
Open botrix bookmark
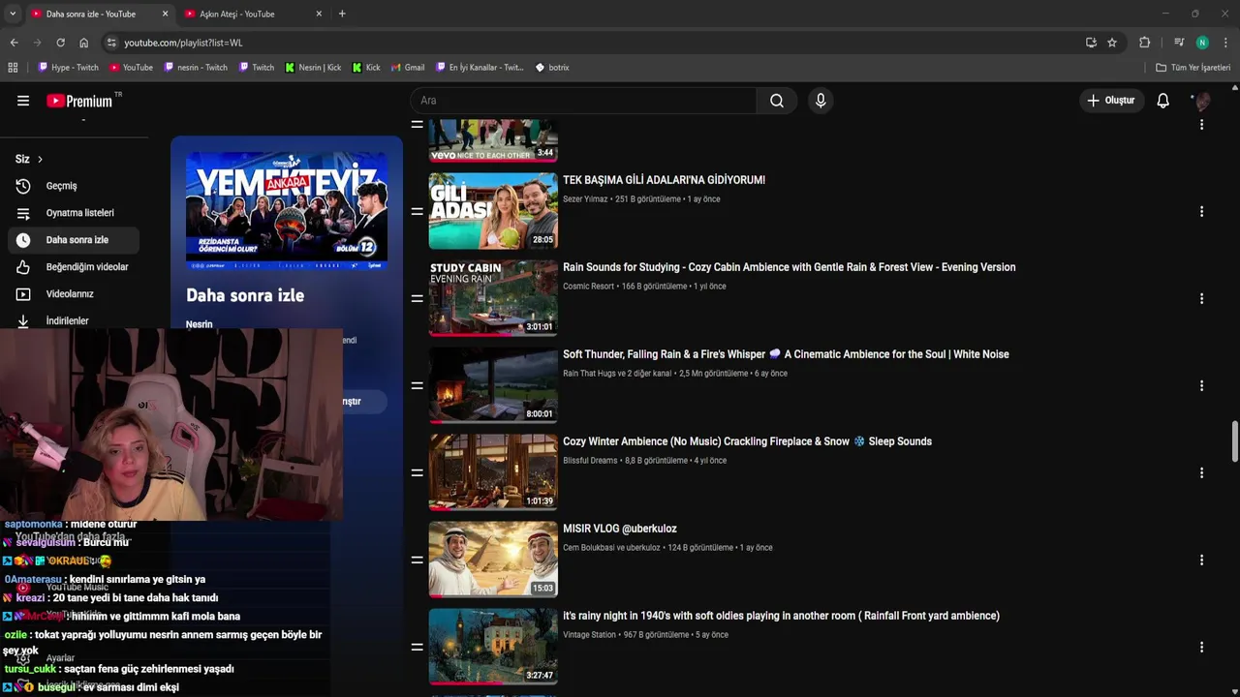point(552,68)
